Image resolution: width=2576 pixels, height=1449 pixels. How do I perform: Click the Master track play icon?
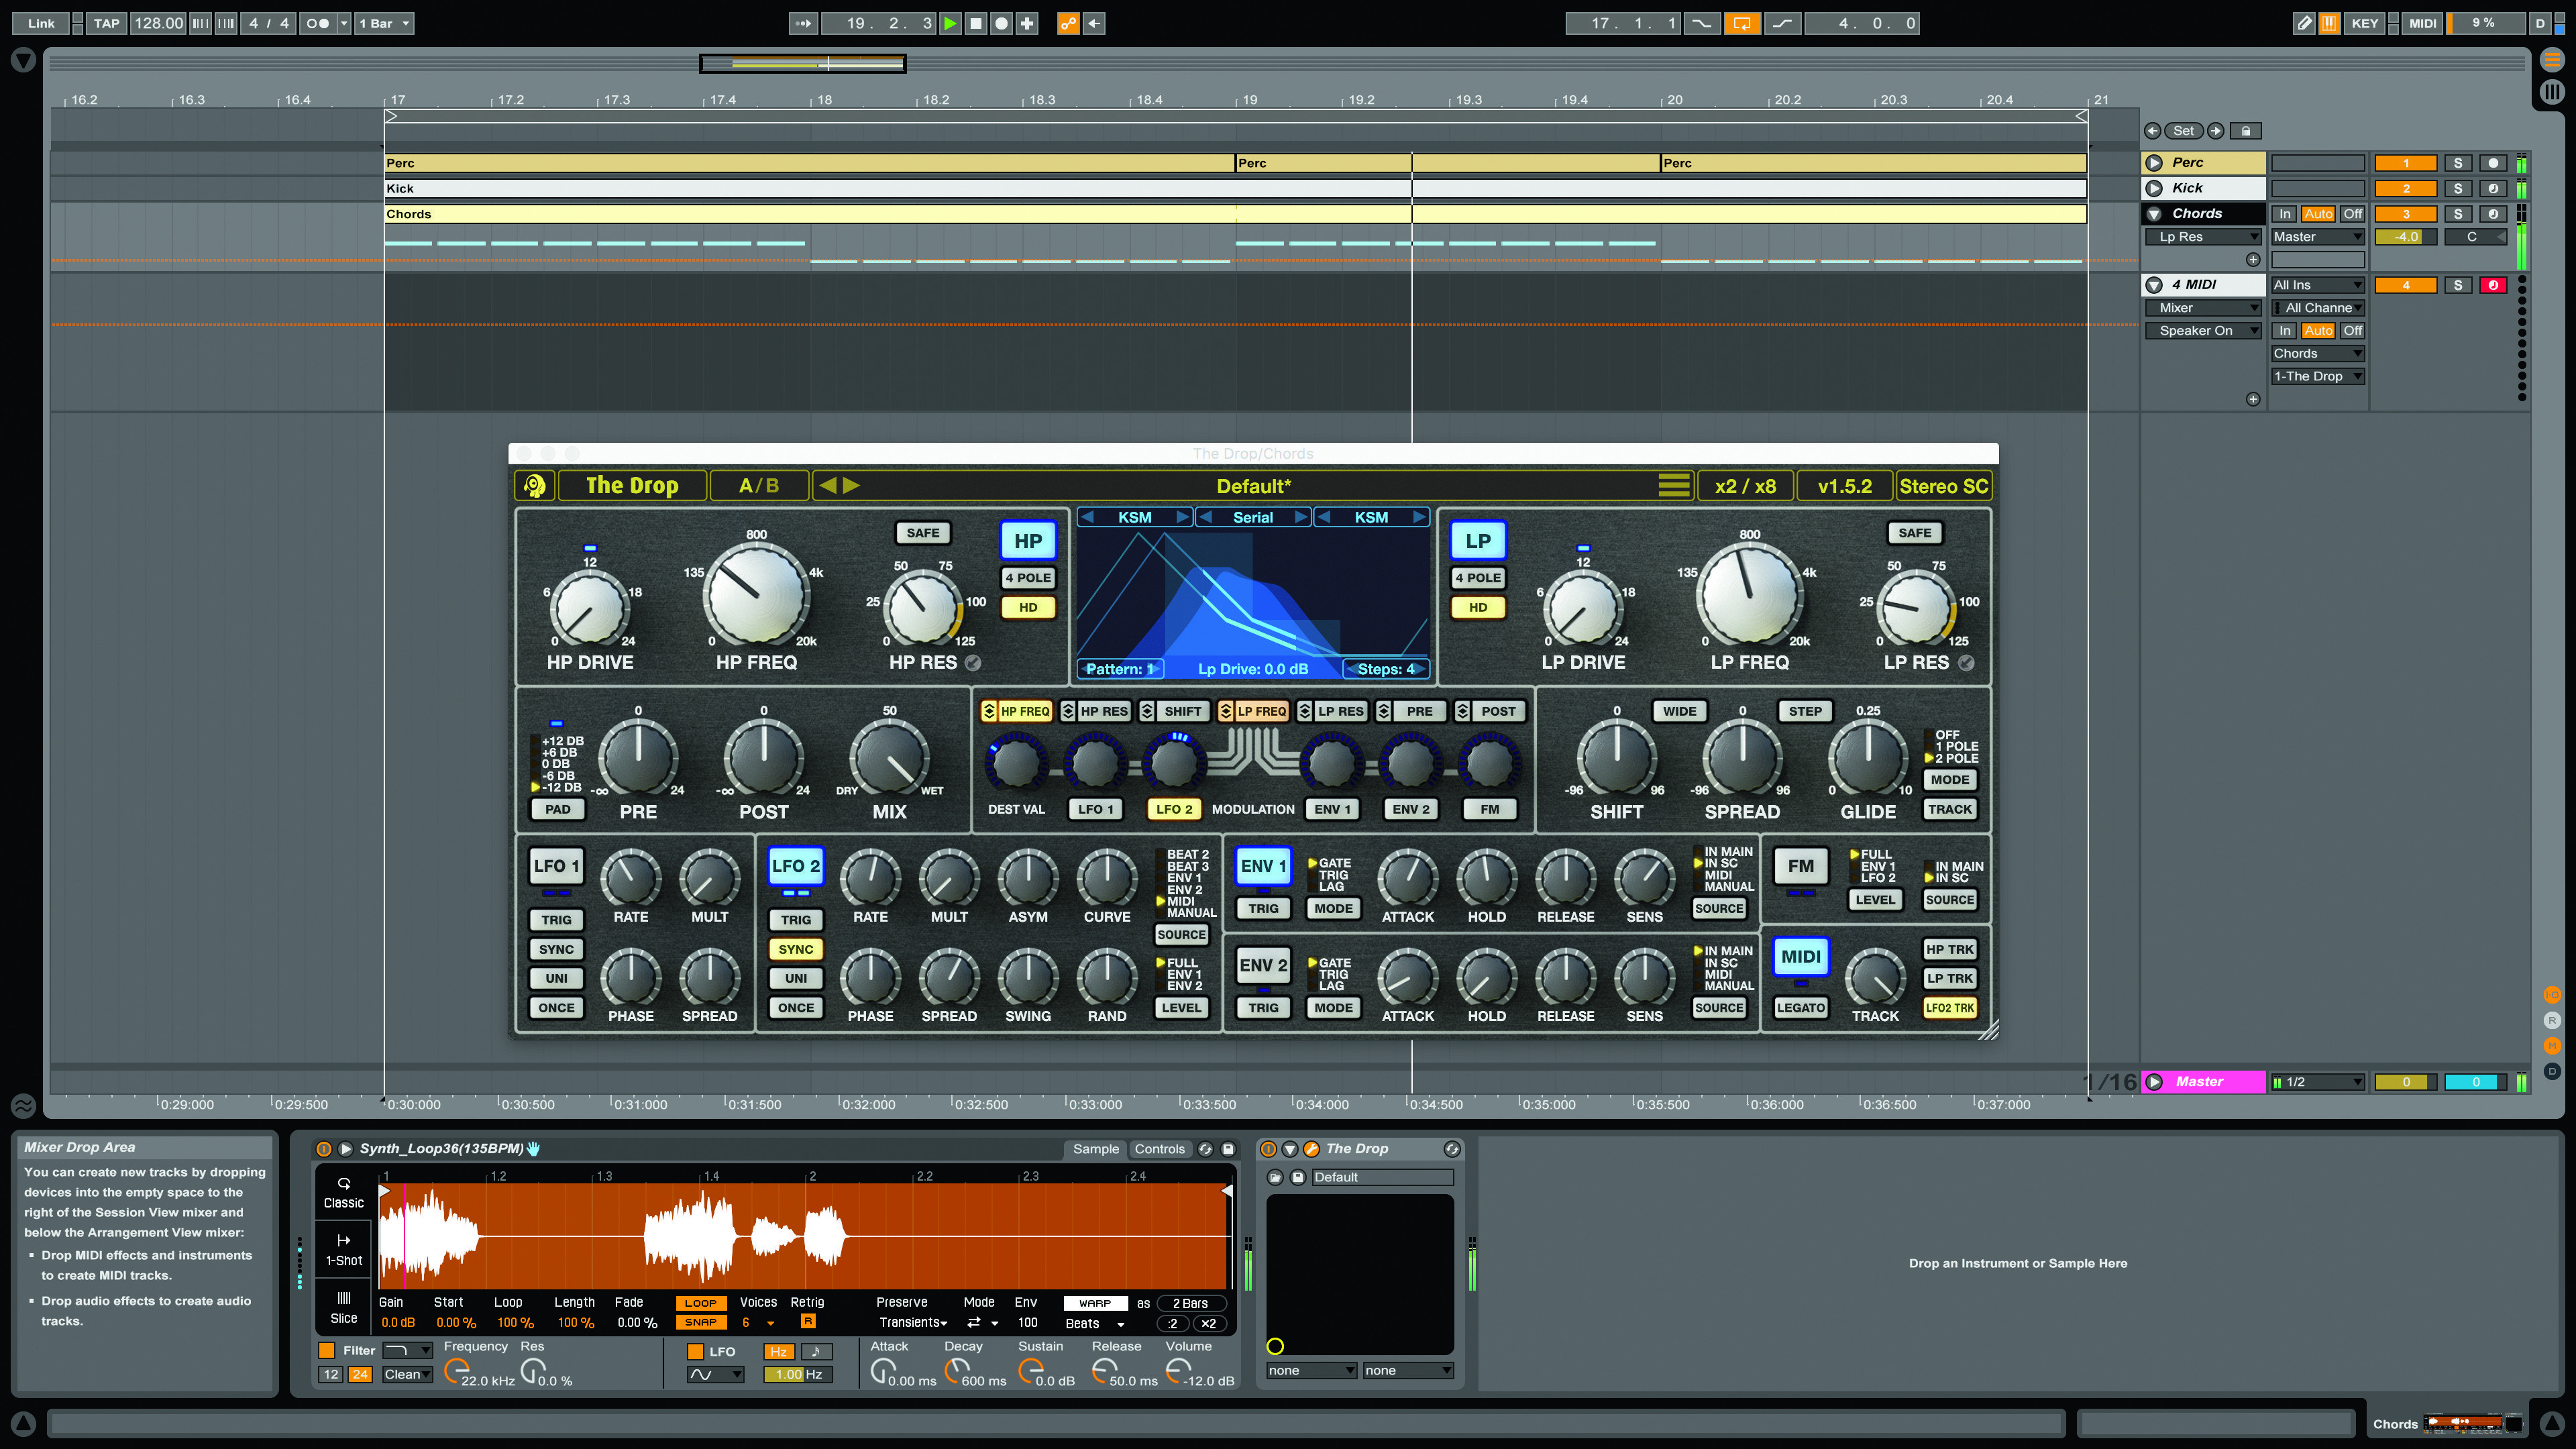point(2155,1082)
